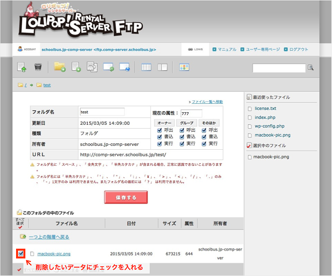Click the ファイル名 column header
This screenshot has width=332, height=276.
tap(67, 223)
